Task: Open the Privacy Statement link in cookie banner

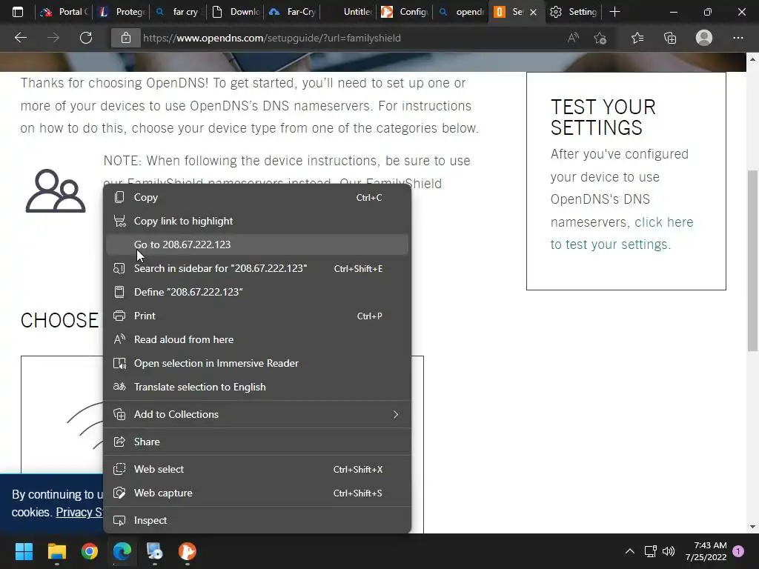Action: [79, 513]
